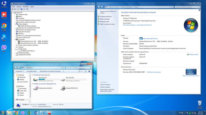This screenshot has width=206, height=115.
Task: Open address history dropdown in Computer window
Action: pos(61,68)
